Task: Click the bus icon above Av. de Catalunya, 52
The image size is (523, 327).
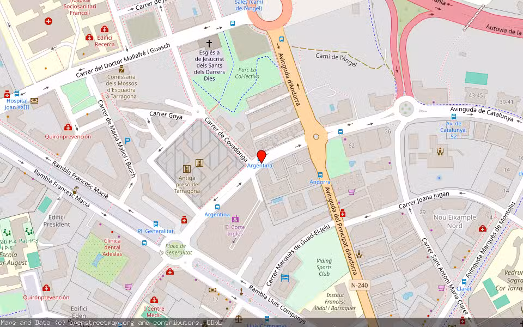Action: coord(454,117)
